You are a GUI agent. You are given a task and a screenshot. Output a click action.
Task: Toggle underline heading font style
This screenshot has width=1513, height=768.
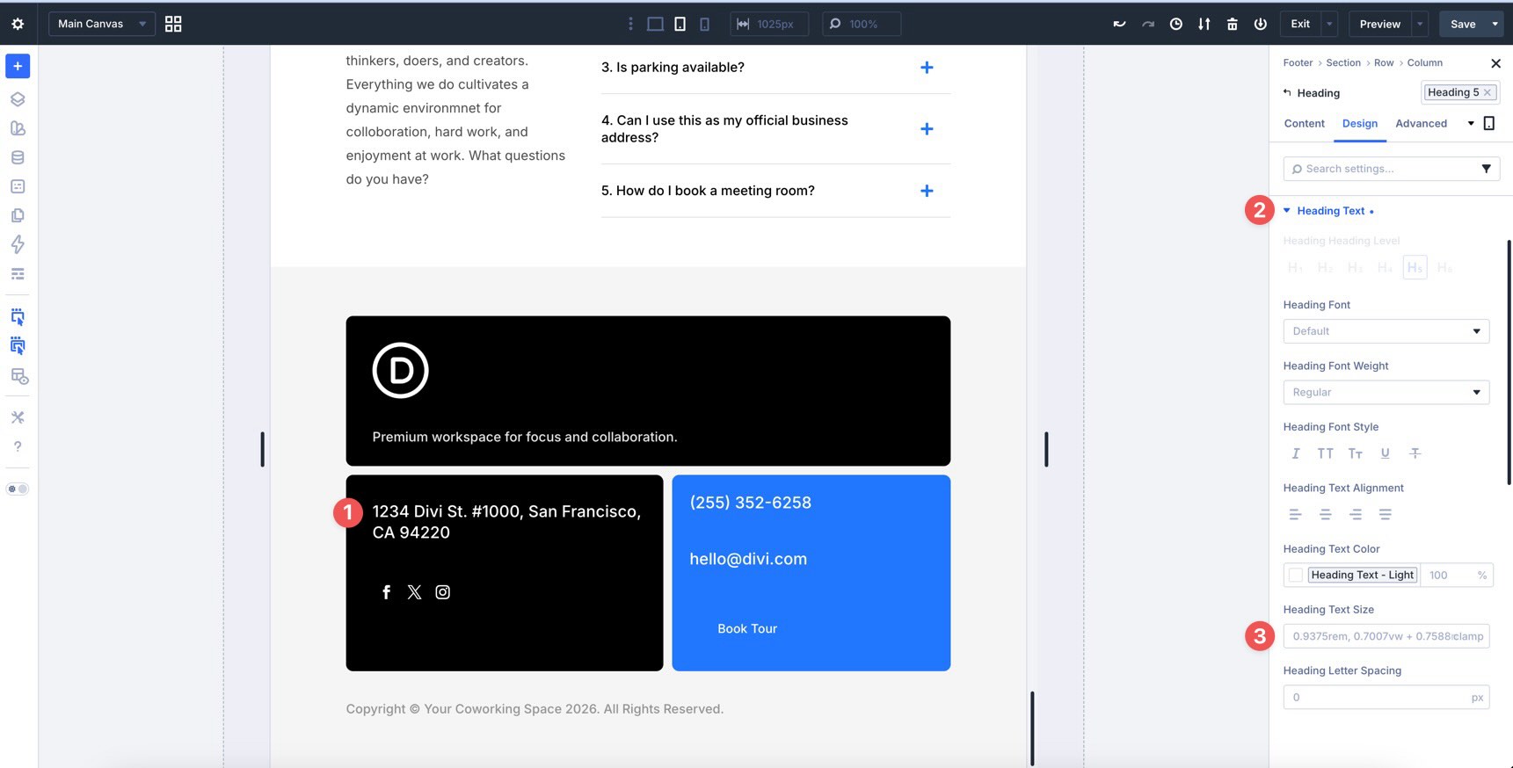[x=1385, y=453]
